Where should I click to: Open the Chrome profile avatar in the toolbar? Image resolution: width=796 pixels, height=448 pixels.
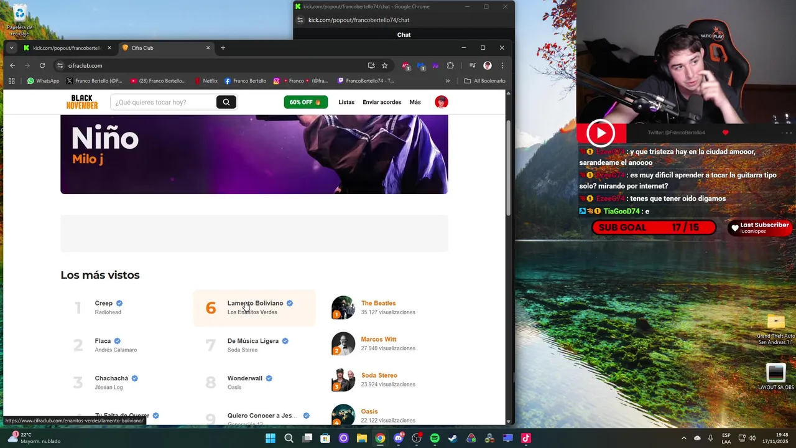[x=488, y=65]
